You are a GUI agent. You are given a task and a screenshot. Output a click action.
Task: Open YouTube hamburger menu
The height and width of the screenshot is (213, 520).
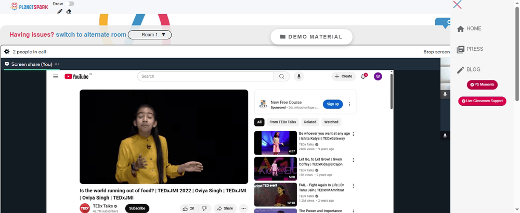tap(56, 76)
